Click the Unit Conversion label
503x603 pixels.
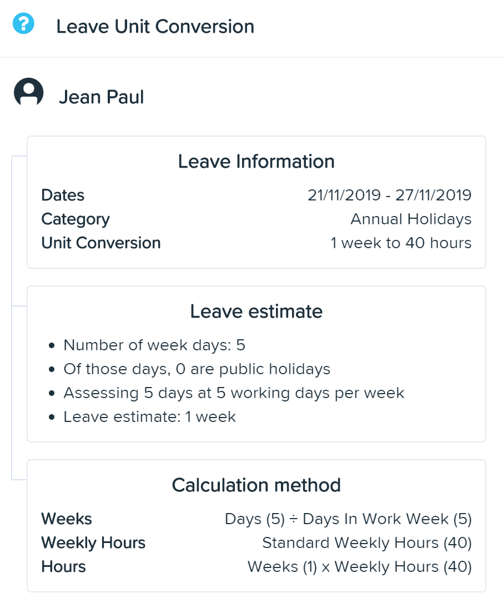101,243
